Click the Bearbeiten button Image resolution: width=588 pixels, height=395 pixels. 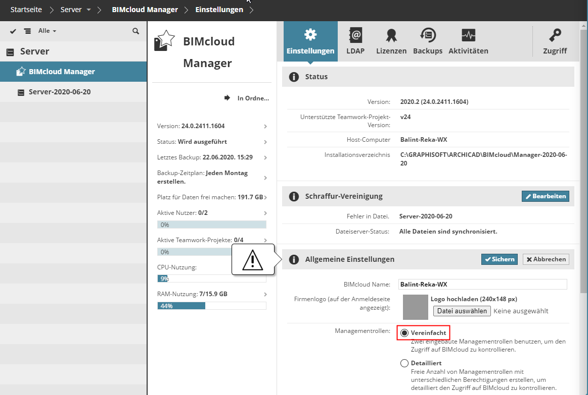pyautogui.click(x=545, y=196)
